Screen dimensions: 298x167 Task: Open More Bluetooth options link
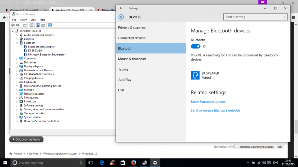click(x=208, y=102)
